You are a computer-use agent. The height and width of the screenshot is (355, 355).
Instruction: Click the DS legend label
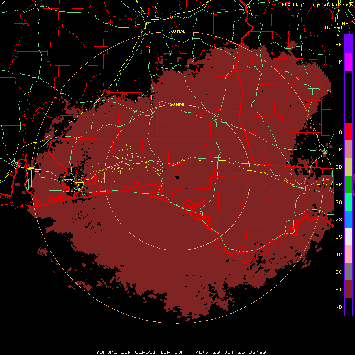pyautogui.click(x=339, y=237)
